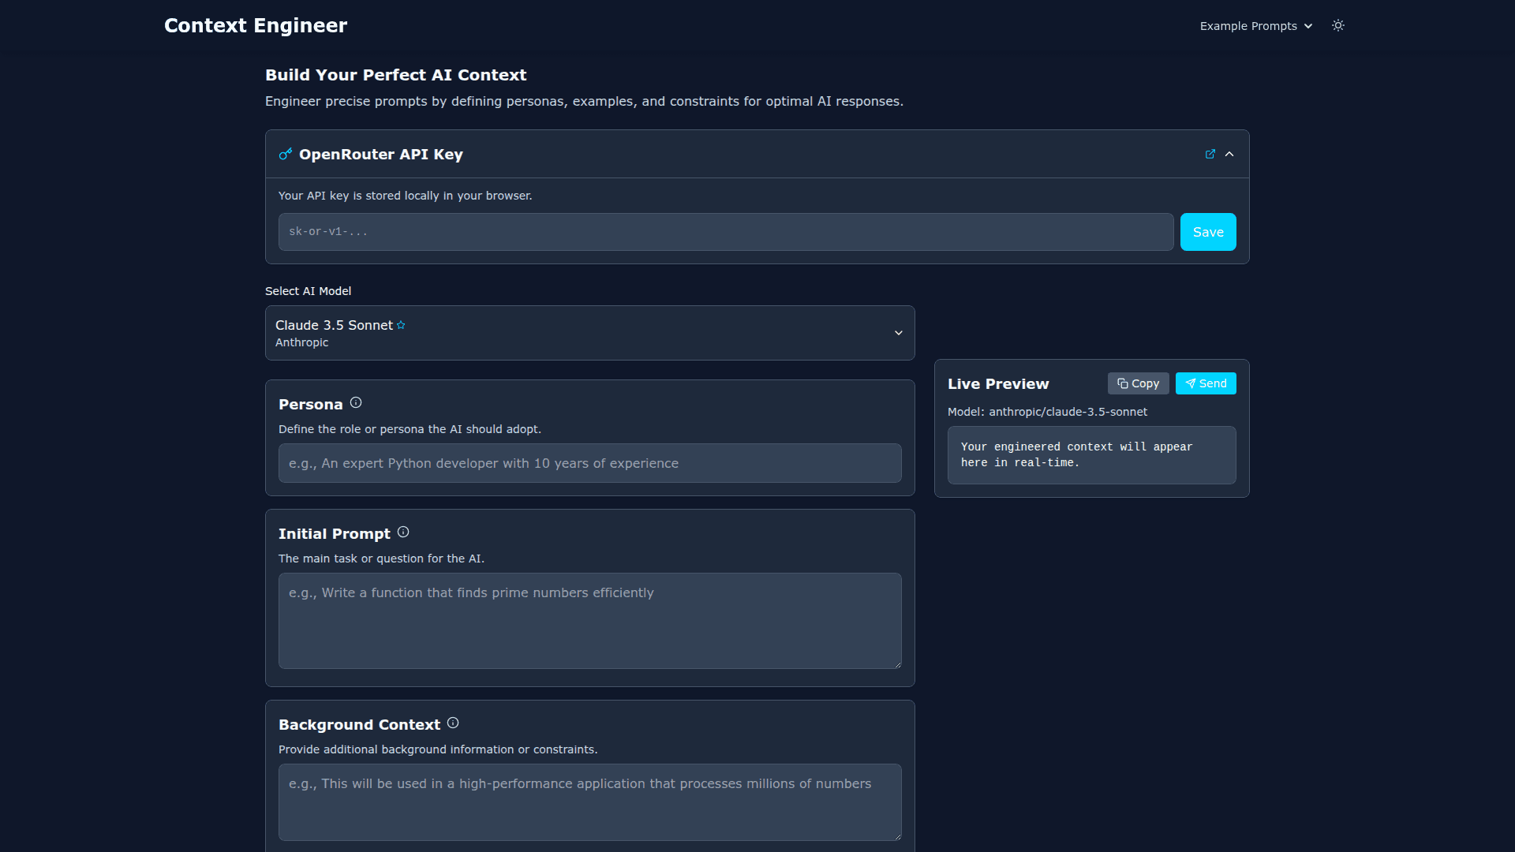Click the key icon beside OpenRouter API Key
Screen dimensions: 1515x852
point(286,154)
